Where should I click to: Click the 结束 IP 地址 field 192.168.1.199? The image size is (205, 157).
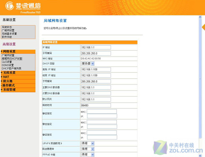click(x=96, y=75)
